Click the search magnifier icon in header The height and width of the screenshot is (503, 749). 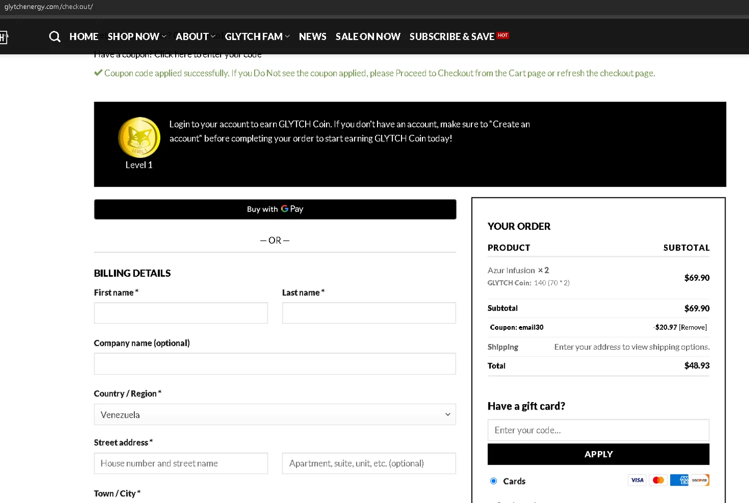click(54, 36)
